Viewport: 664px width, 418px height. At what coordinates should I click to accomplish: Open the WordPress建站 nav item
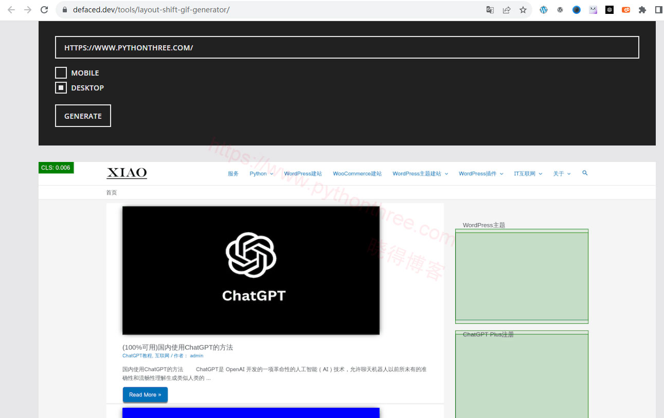[x=303, y=174]
